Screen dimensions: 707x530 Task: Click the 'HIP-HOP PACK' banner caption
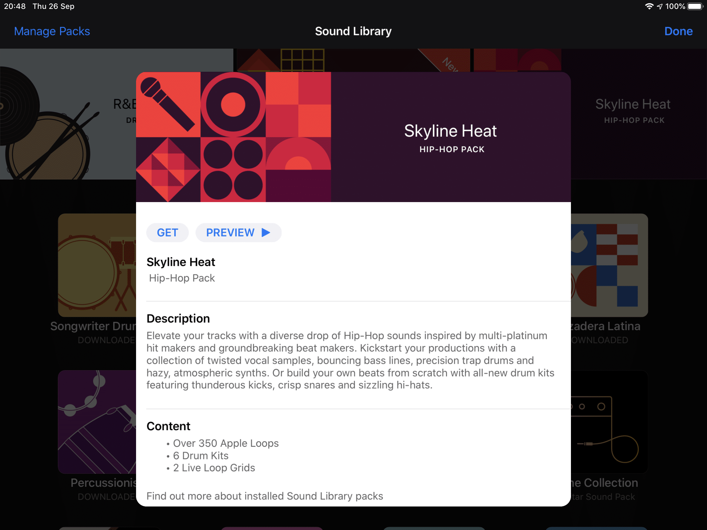click(x=452, y=149)
